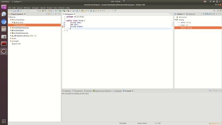Click the package icon beside id.co.arca in Outline
Screen dimensions: 222x125
(177, 17)
